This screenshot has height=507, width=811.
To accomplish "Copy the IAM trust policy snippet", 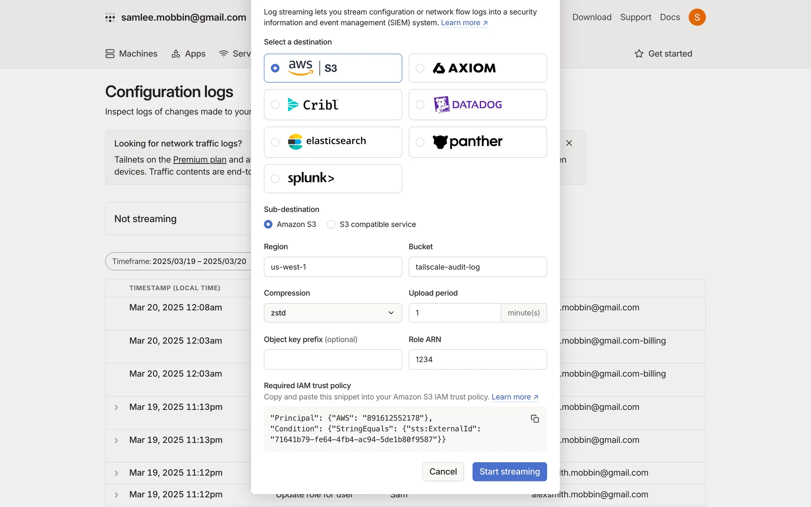I will 535,419.
